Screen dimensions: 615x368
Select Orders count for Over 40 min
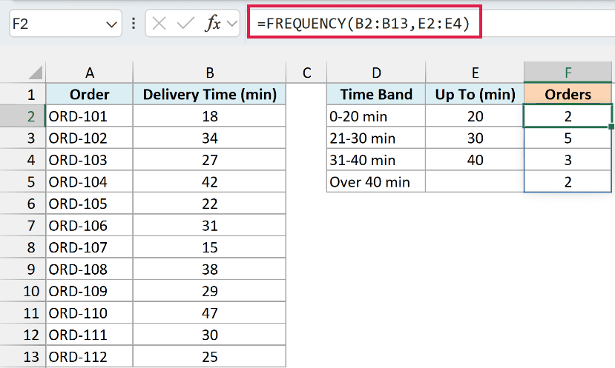coord(568,182)
